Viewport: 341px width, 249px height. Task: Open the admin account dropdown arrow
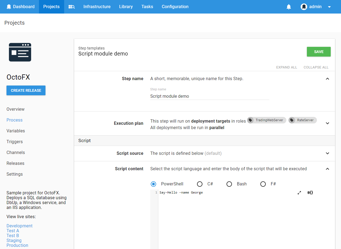click(329, 7)
